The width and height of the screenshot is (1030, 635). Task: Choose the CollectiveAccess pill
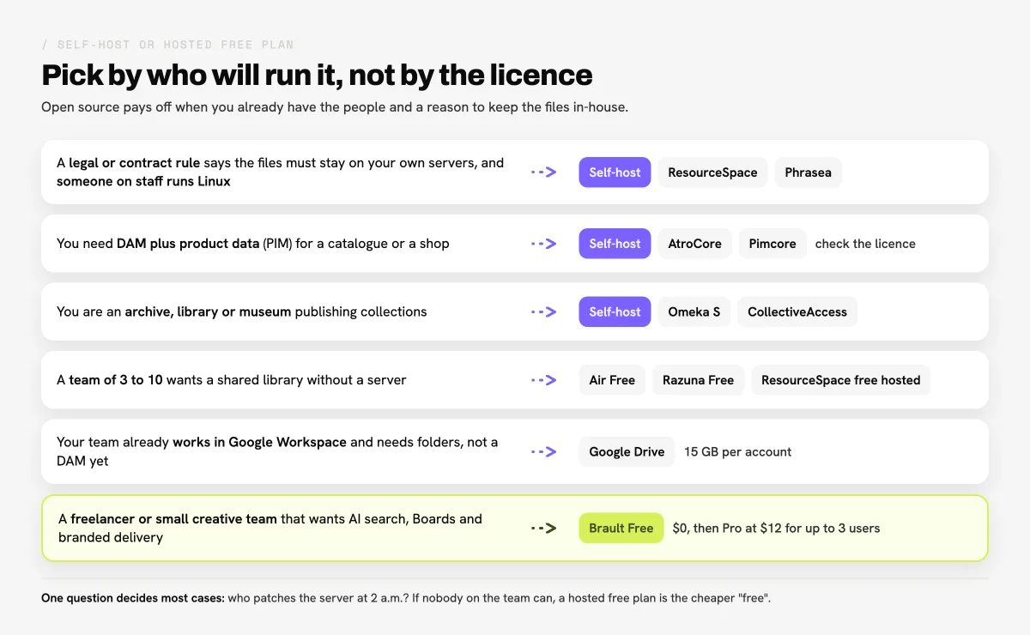click(797, 311)
